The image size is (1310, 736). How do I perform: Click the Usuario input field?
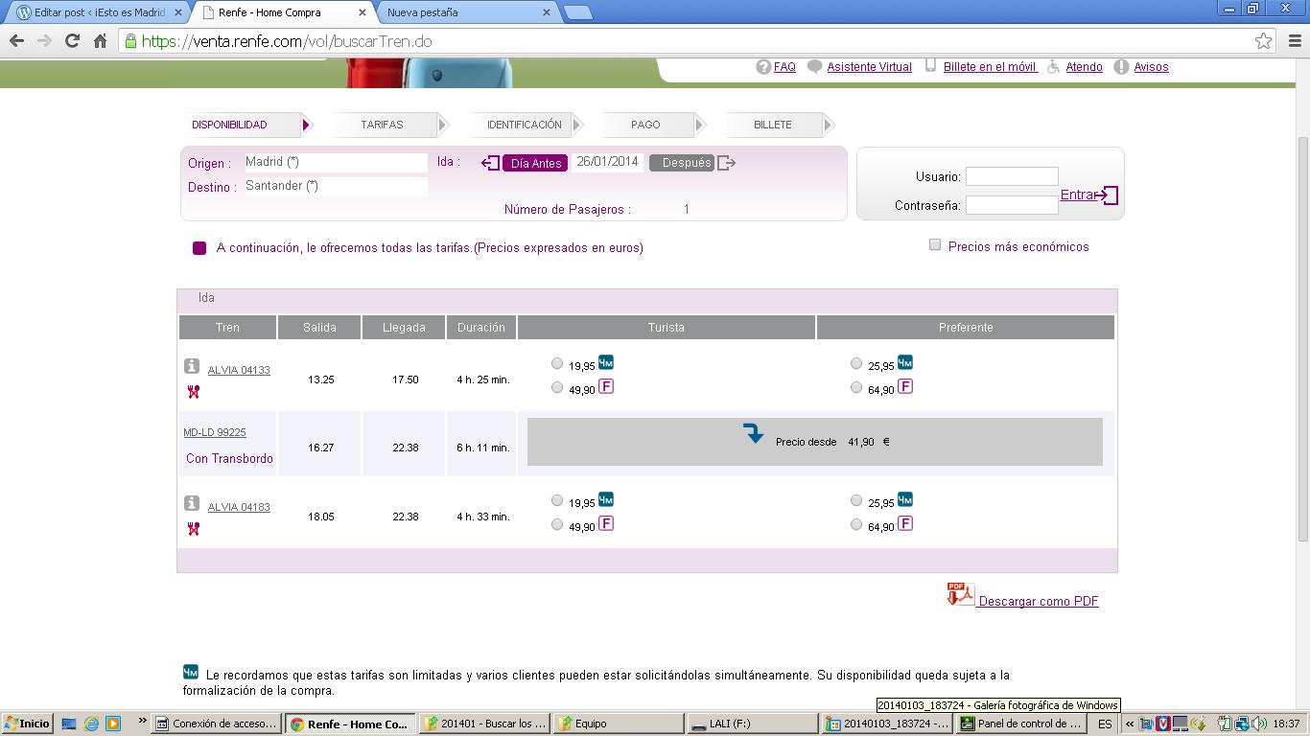pyautogui.click(x=1012, y=176)
